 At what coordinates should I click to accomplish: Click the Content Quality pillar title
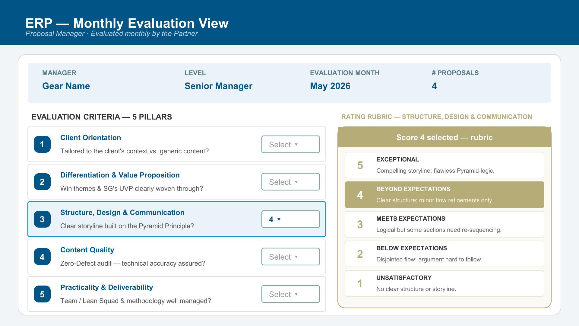click(87, 250)
